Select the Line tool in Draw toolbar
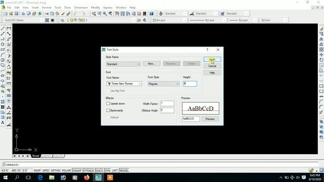This screenshot has height=182, width=324. tap(3, 28)
